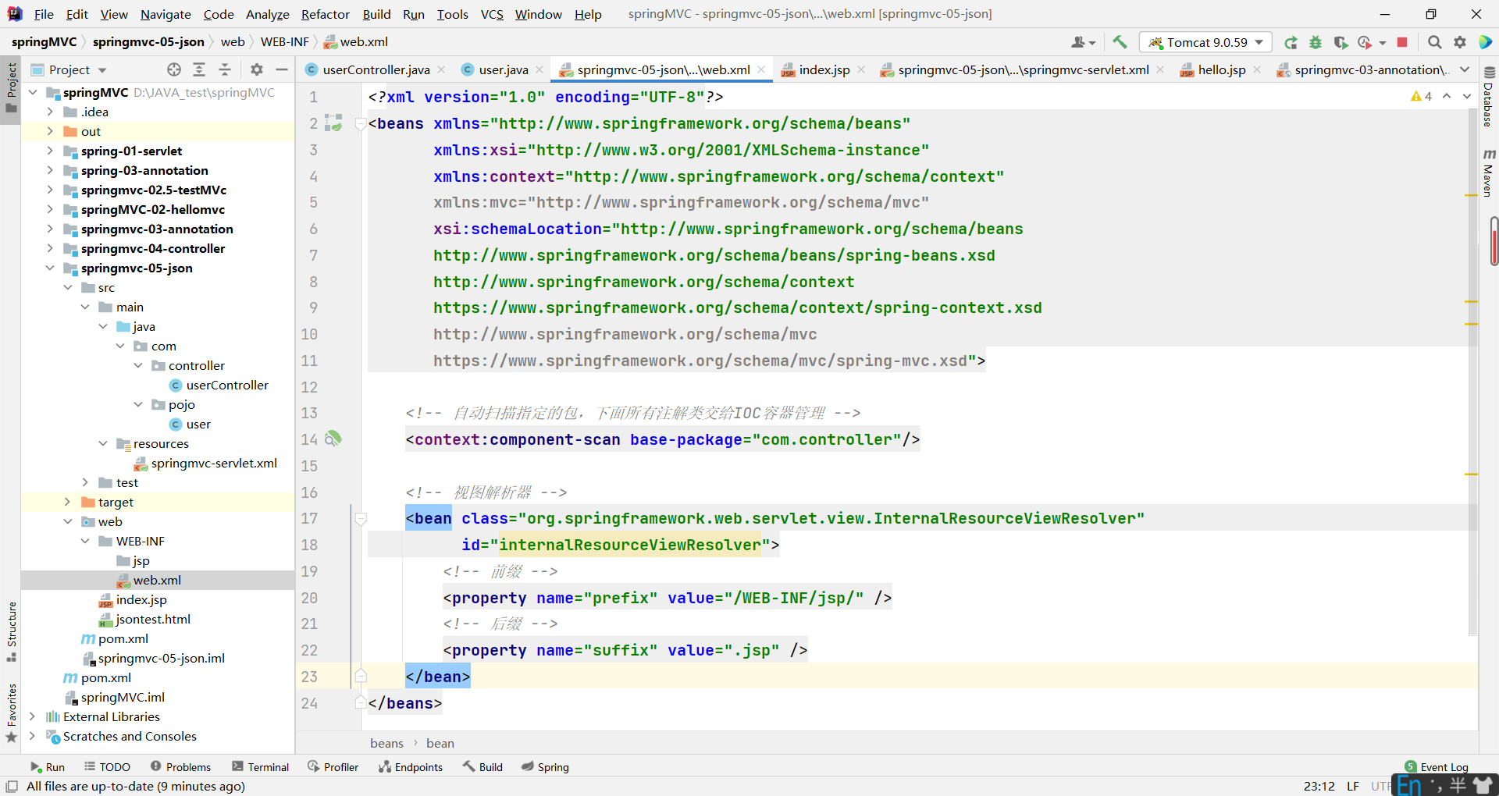
Task: Open Tomcat 9.0.59 run configuration dropdown
Action: (1205, 42)
